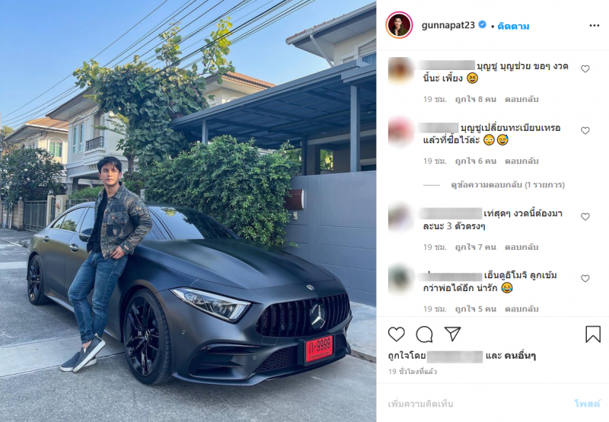Show likes on comment: ถูกใจ 8 คน
Screen dimensions: 609x422
click(x=475, y=99)
